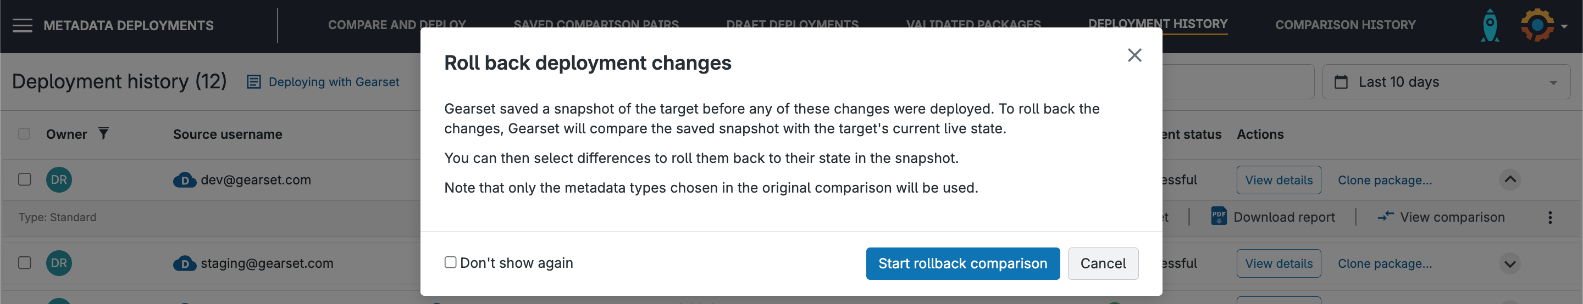
Task: Open the Last 10 days dropdown
Action: (x=1446, y=82)
